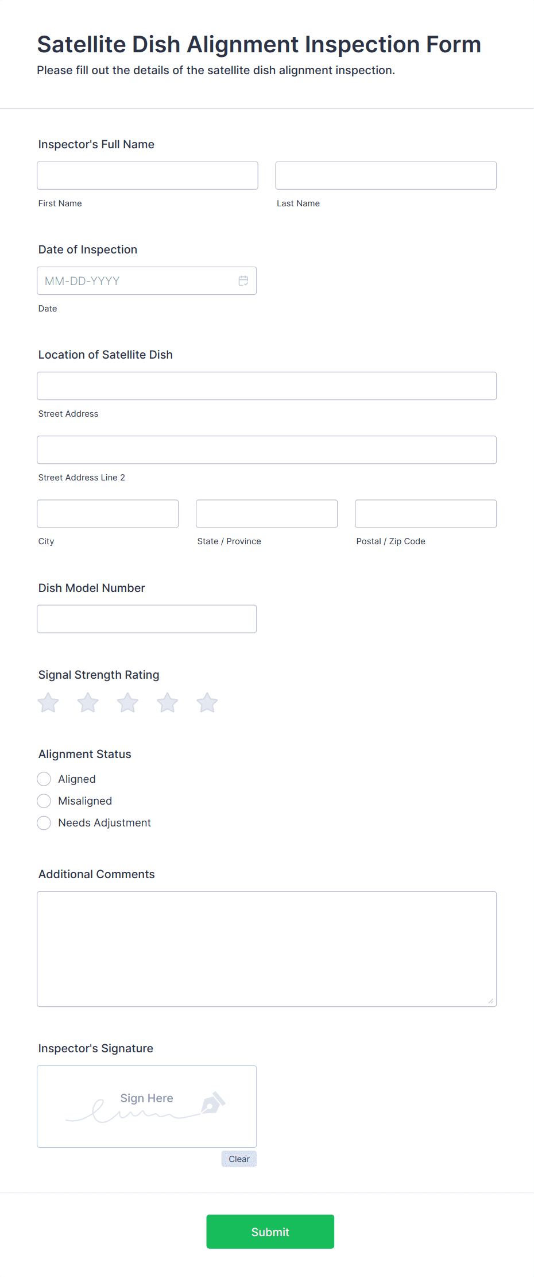The width and height of the screenshot is (534, 1277).
Task: Open the calendar date picker icon
Action: click(243, 281)
